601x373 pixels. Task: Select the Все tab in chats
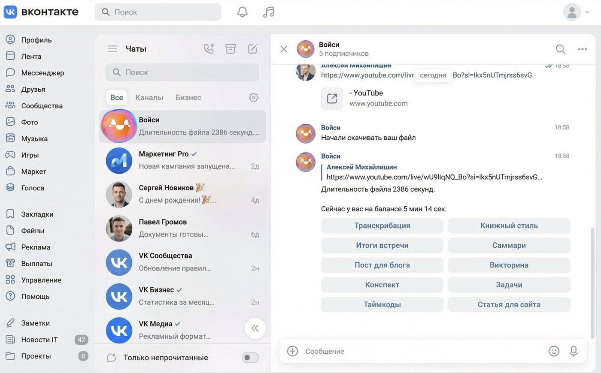(x=117, y=97)
